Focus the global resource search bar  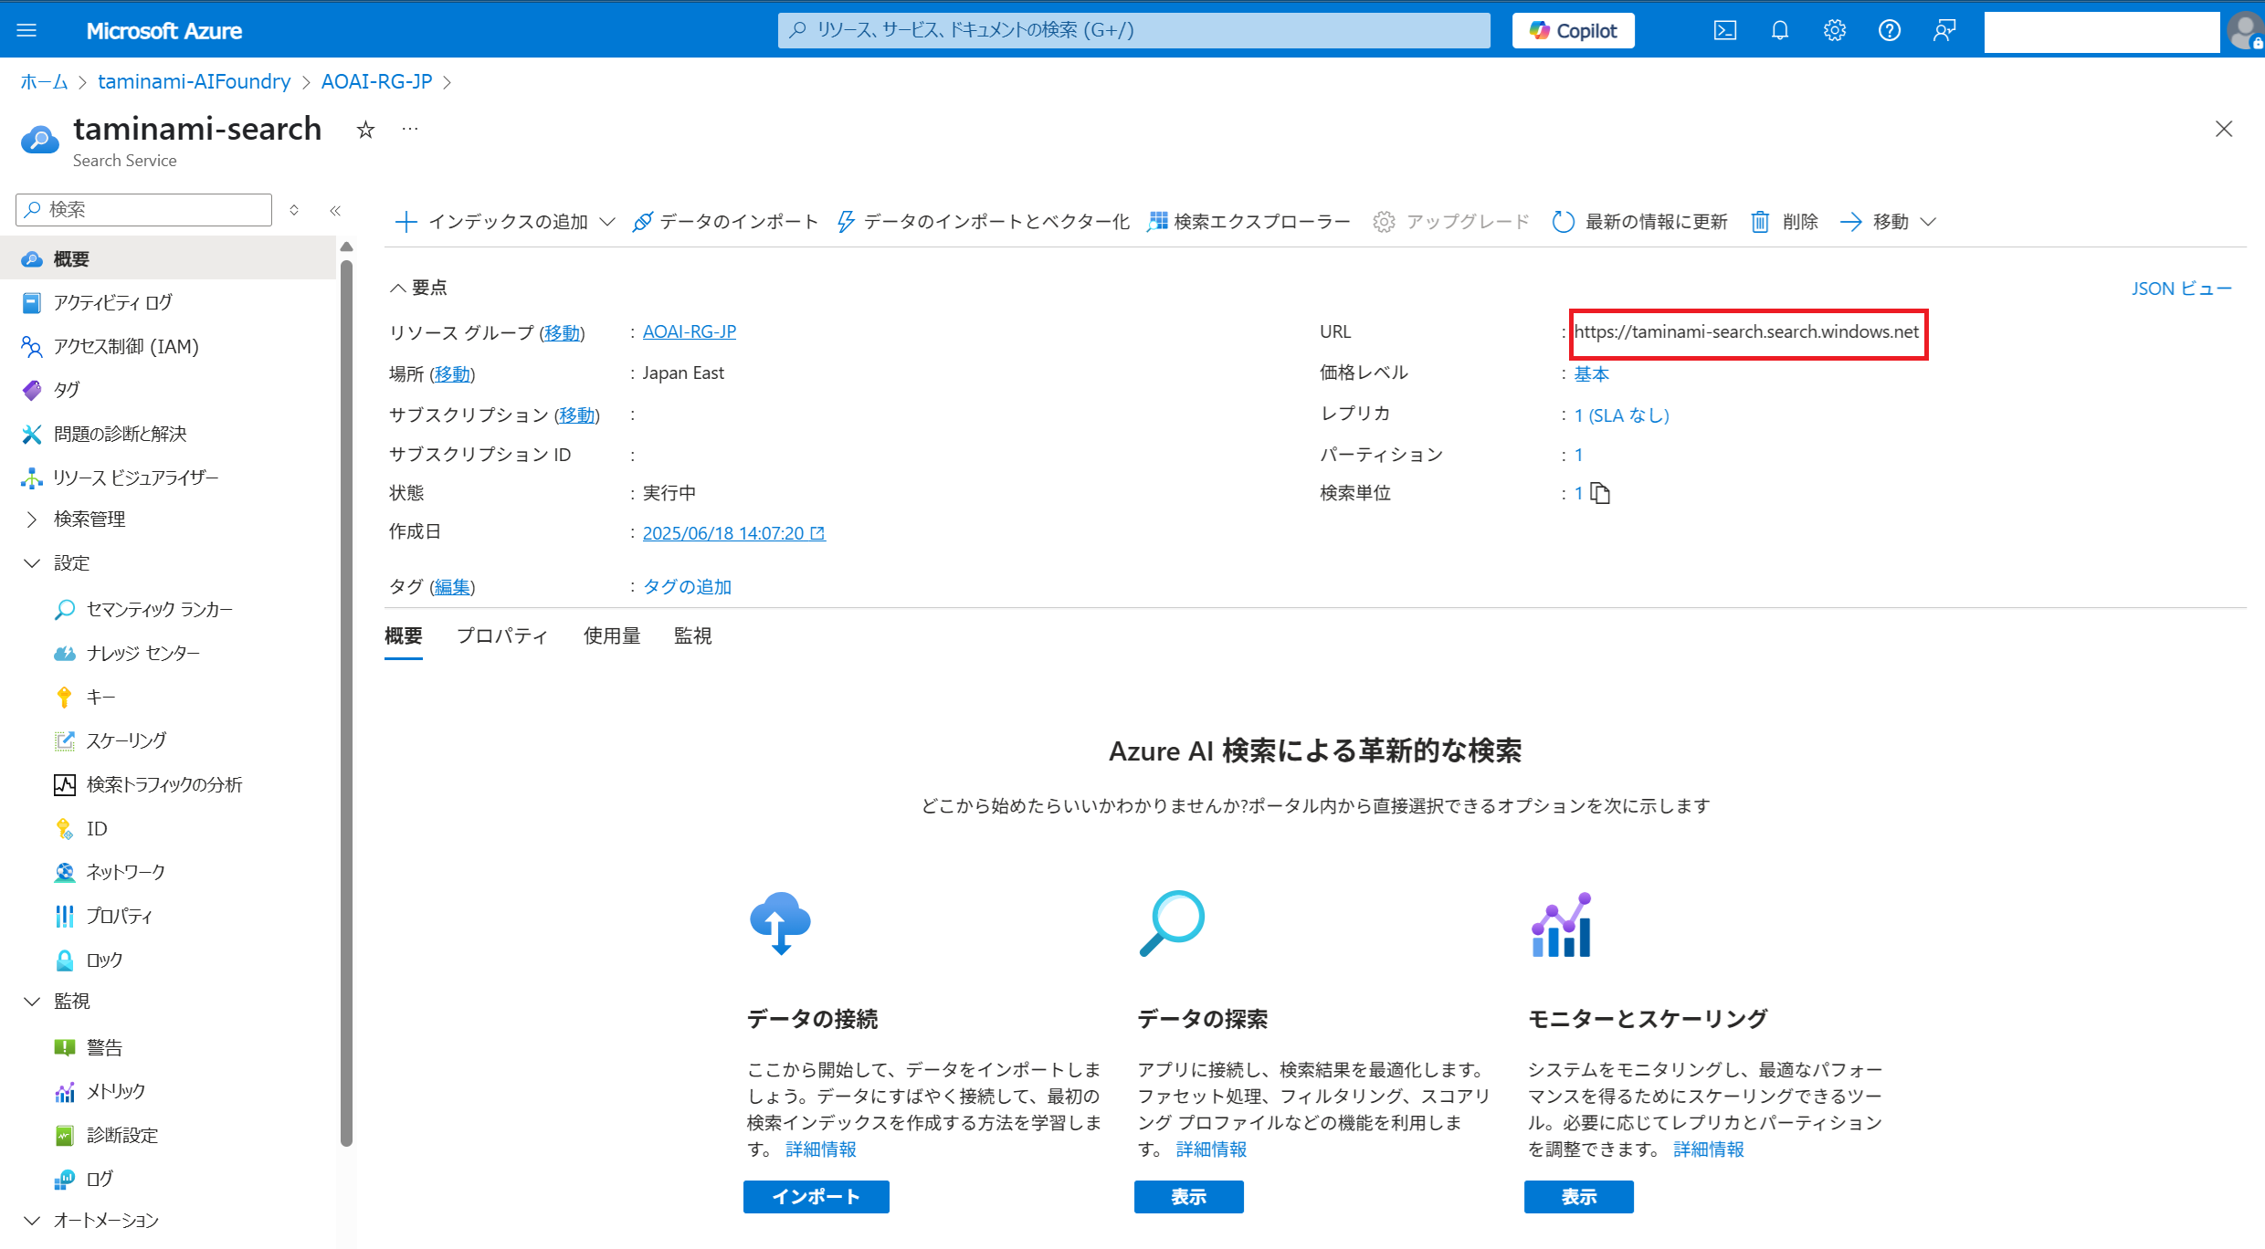coord(1133,30)
